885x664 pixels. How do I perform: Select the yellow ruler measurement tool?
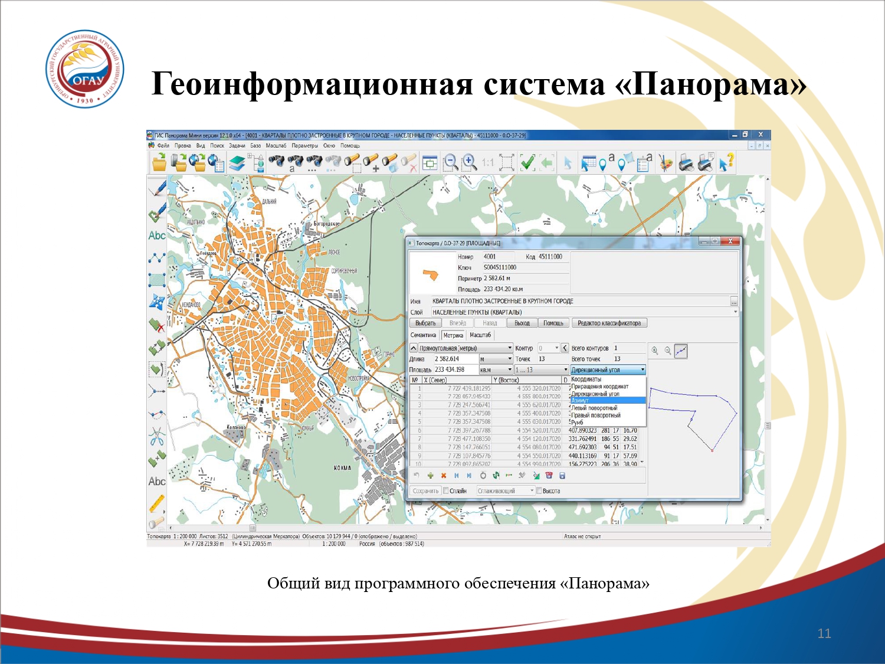click(x=156, y=503)
